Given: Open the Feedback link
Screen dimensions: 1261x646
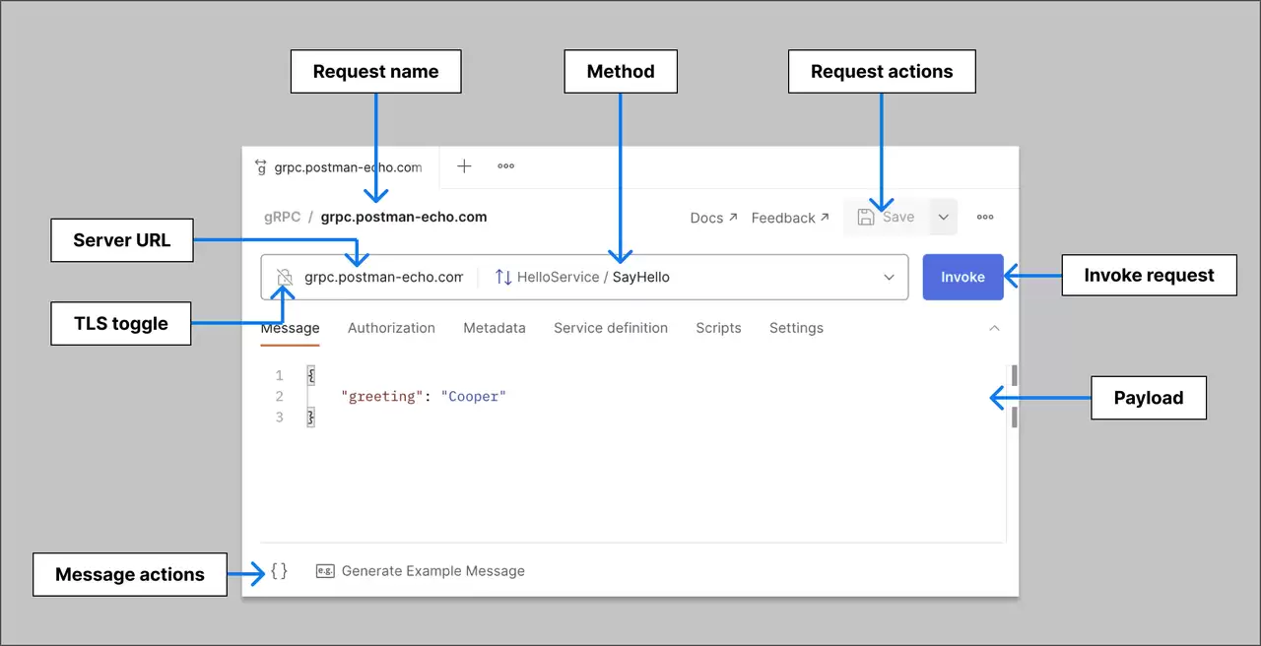Looking at the screenshot, I should [x=790, y=218].
